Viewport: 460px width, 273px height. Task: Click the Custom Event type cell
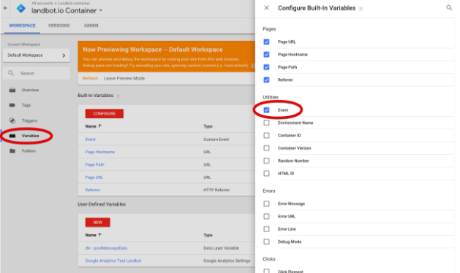coord(216,139)
